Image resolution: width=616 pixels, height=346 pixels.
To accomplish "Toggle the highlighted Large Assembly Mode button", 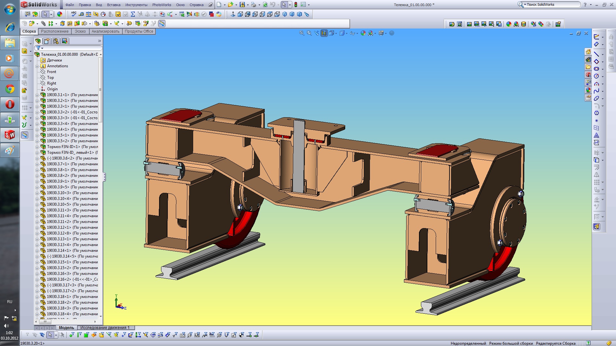I will point(162,23).
